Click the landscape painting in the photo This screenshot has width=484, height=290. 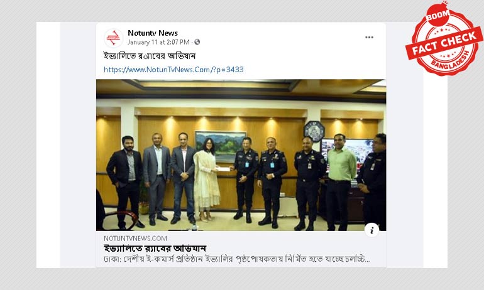tap(221, 146)
